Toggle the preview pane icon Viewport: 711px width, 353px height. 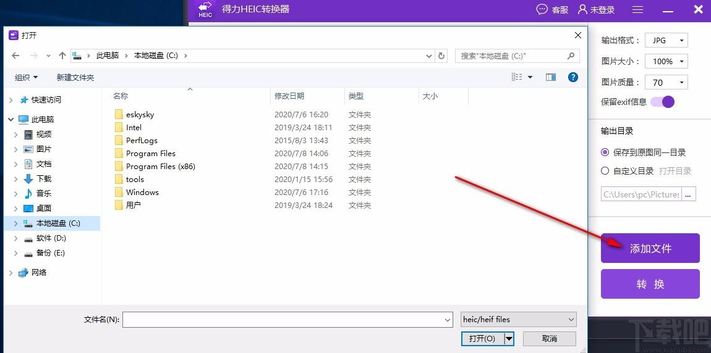click(x=551, y=77)
